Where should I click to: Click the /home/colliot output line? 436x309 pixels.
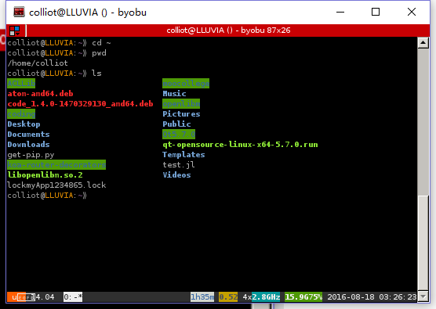point(38,63)
